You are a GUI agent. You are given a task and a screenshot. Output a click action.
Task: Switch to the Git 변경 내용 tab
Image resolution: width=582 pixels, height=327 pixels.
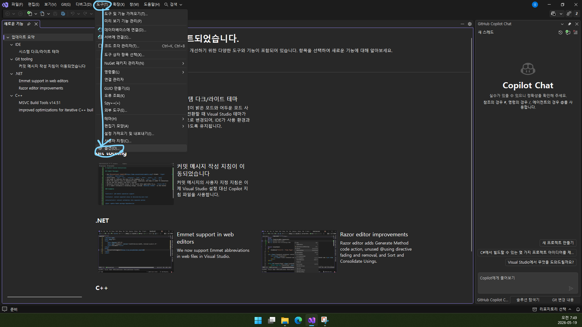click(x=563, y=300)
